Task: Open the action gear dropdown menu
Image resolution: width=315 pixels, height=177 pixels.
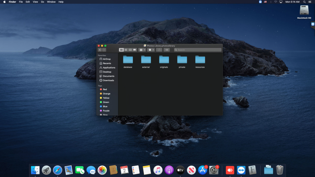Action: click(150, 50)
